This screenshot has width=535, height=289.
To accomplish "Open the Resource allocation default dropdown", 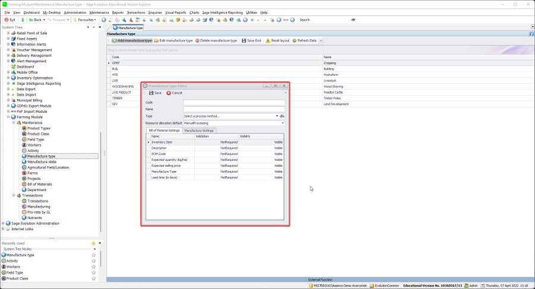I will pos(283,123).
